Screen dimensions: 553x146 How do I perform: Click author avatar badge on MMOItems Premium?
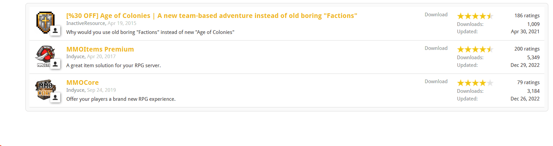pos(55,64)
